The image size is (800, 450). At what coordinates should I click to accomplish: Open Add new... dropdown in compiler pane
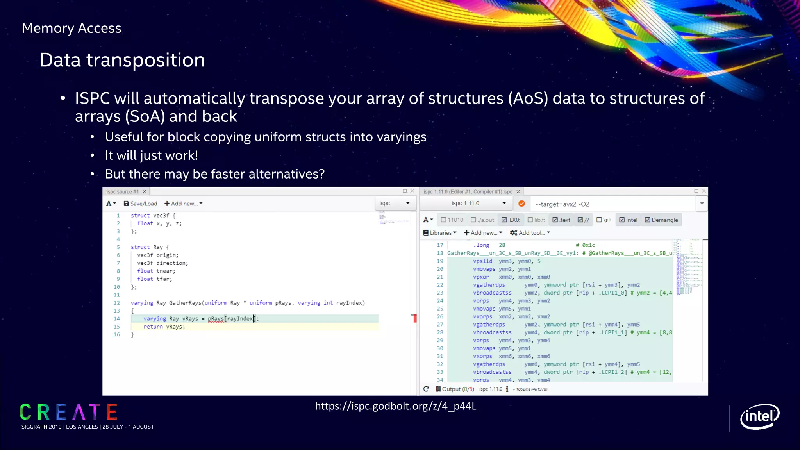click(x=483, y=233)
